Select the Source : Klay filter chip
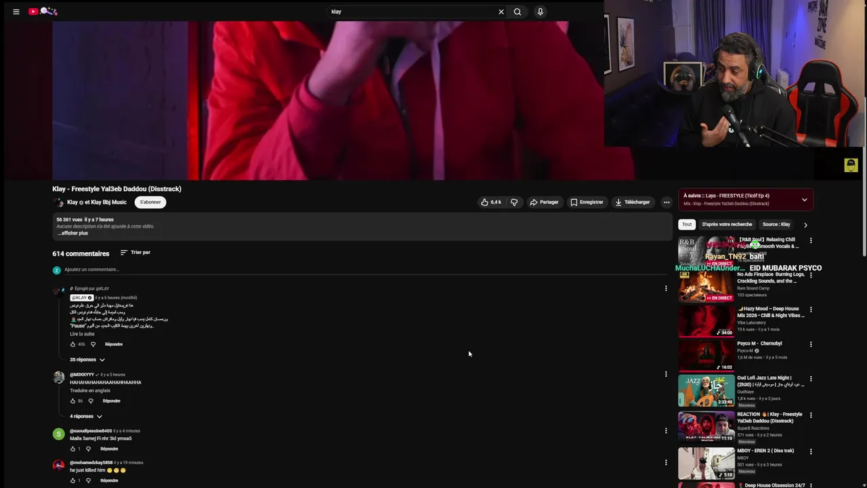Viewport: 867px width, 488px height. coord(776,224)
